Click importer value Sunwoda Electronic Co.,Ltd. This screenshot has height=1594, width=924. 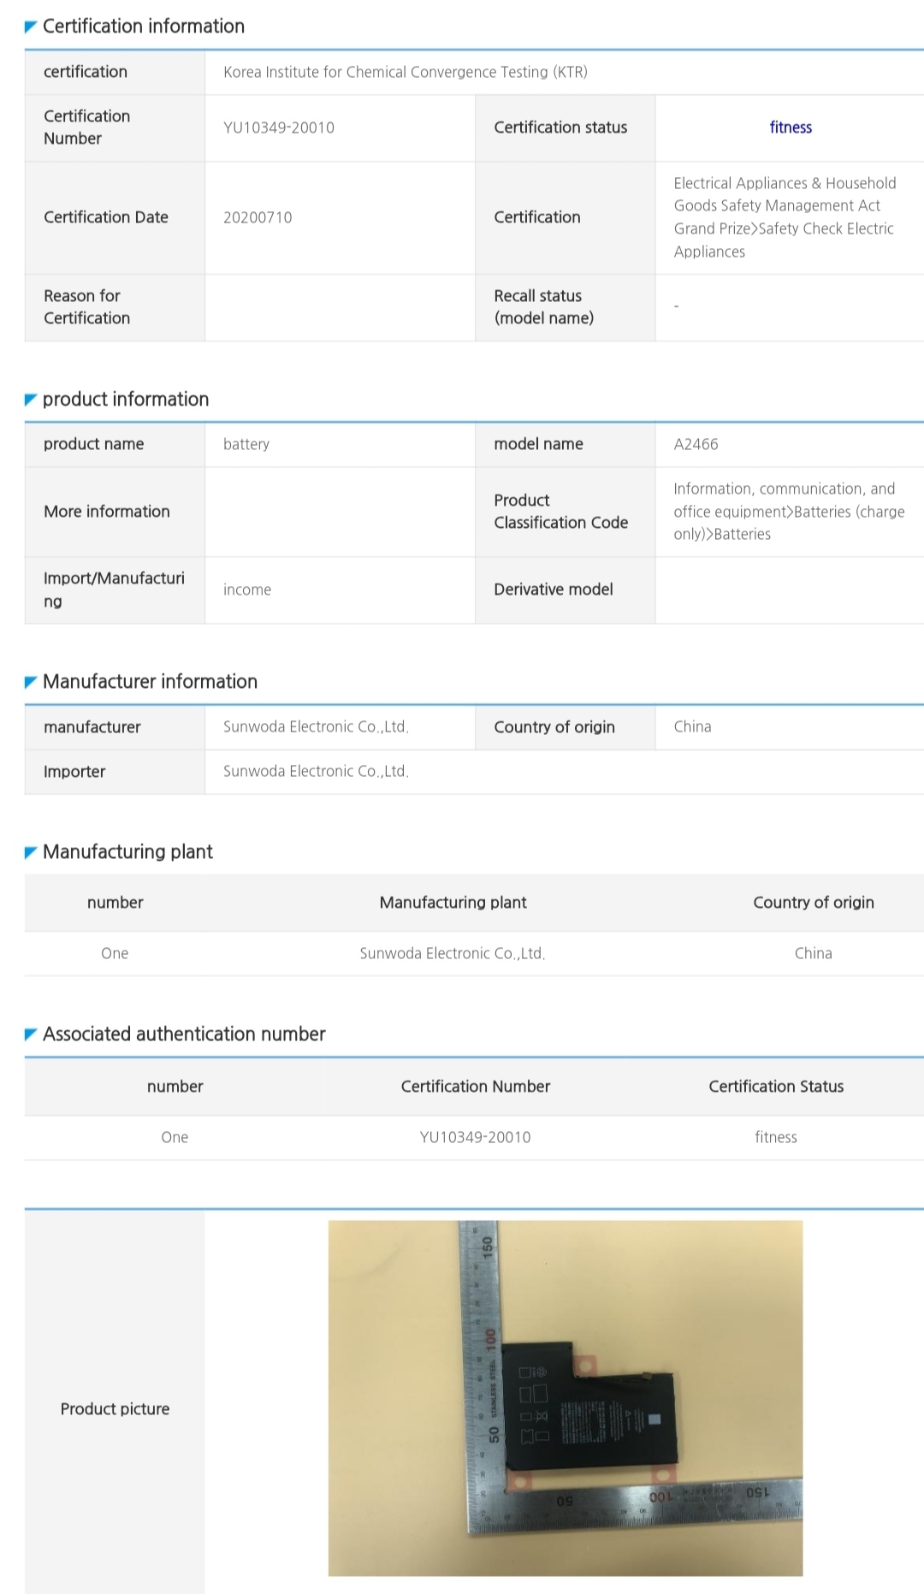pos(316,771)
